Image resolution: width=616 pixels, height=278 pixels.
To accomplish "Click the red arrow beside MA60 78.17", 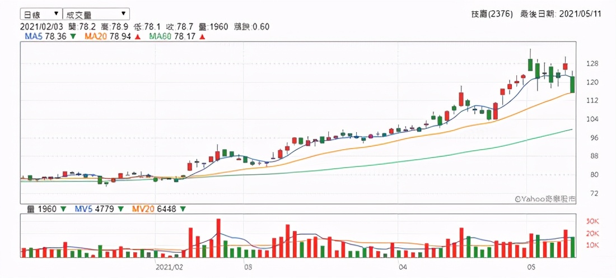I will click(203, 37).
